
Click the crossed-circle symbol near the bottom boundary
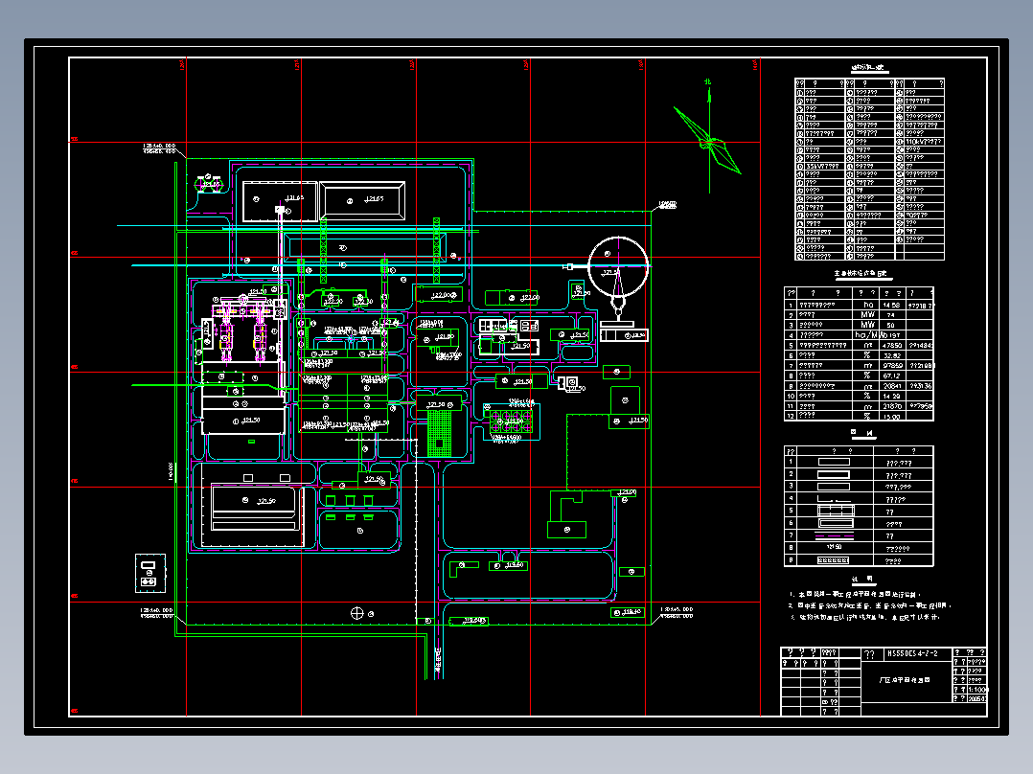click(x=357, y=613)
